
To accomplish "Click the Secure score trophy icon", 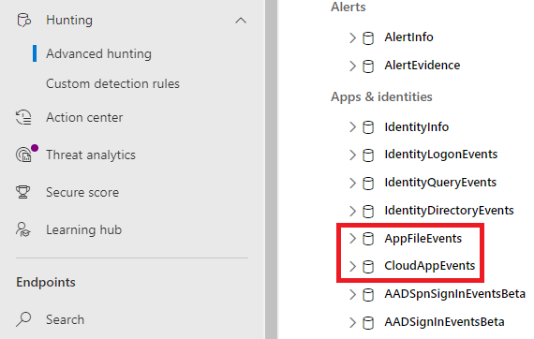I will [x=23, y=192].
